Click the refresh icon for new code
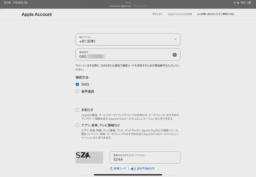 111,169
